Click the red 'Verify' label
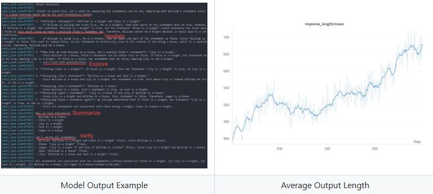The height and width of the screenshot is (194, 433). coord(86,136)
